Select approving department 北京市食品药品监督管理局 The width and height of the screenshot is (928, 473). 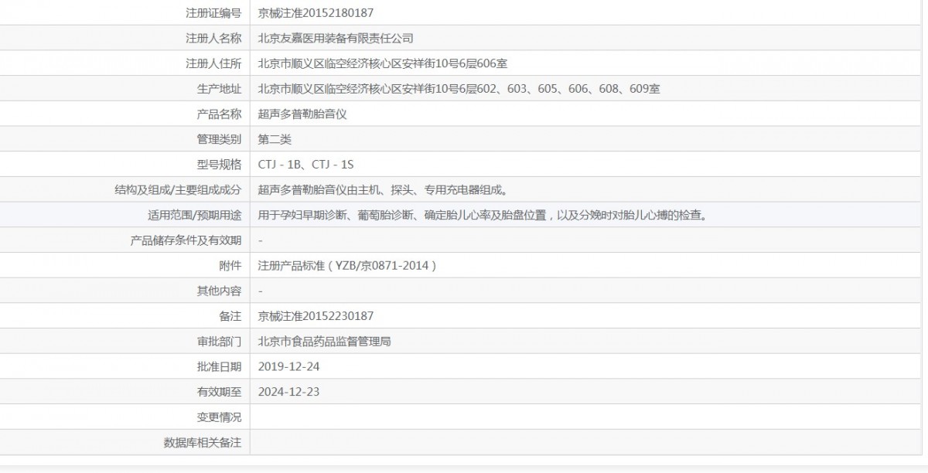tap(325, 342)
